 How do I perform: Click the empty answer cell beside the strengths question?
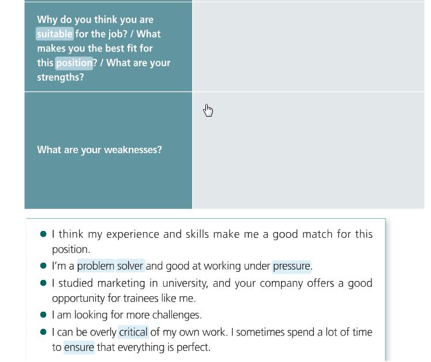308,47
